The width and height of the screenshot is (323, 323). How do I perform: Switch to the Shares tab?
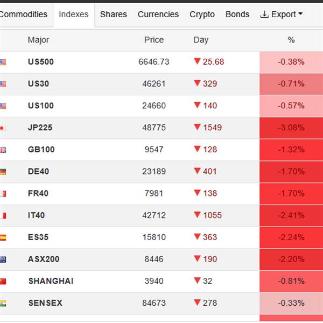point(113,15)
